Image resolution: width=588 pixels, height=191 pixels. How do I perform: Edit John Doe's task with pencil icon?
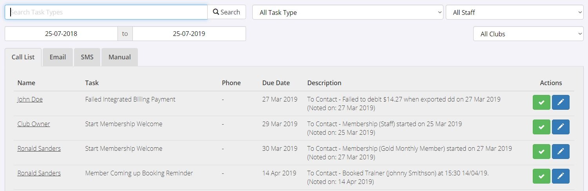coord(561,102)
